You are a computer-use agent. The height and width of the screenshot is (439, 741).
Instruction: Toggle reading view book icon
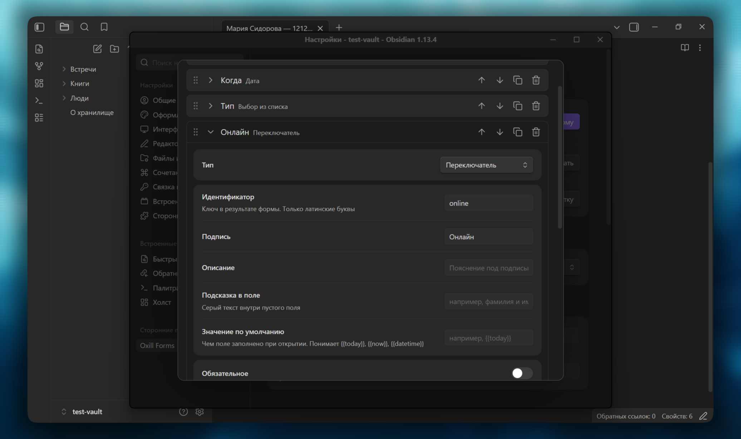click(684, 48)
